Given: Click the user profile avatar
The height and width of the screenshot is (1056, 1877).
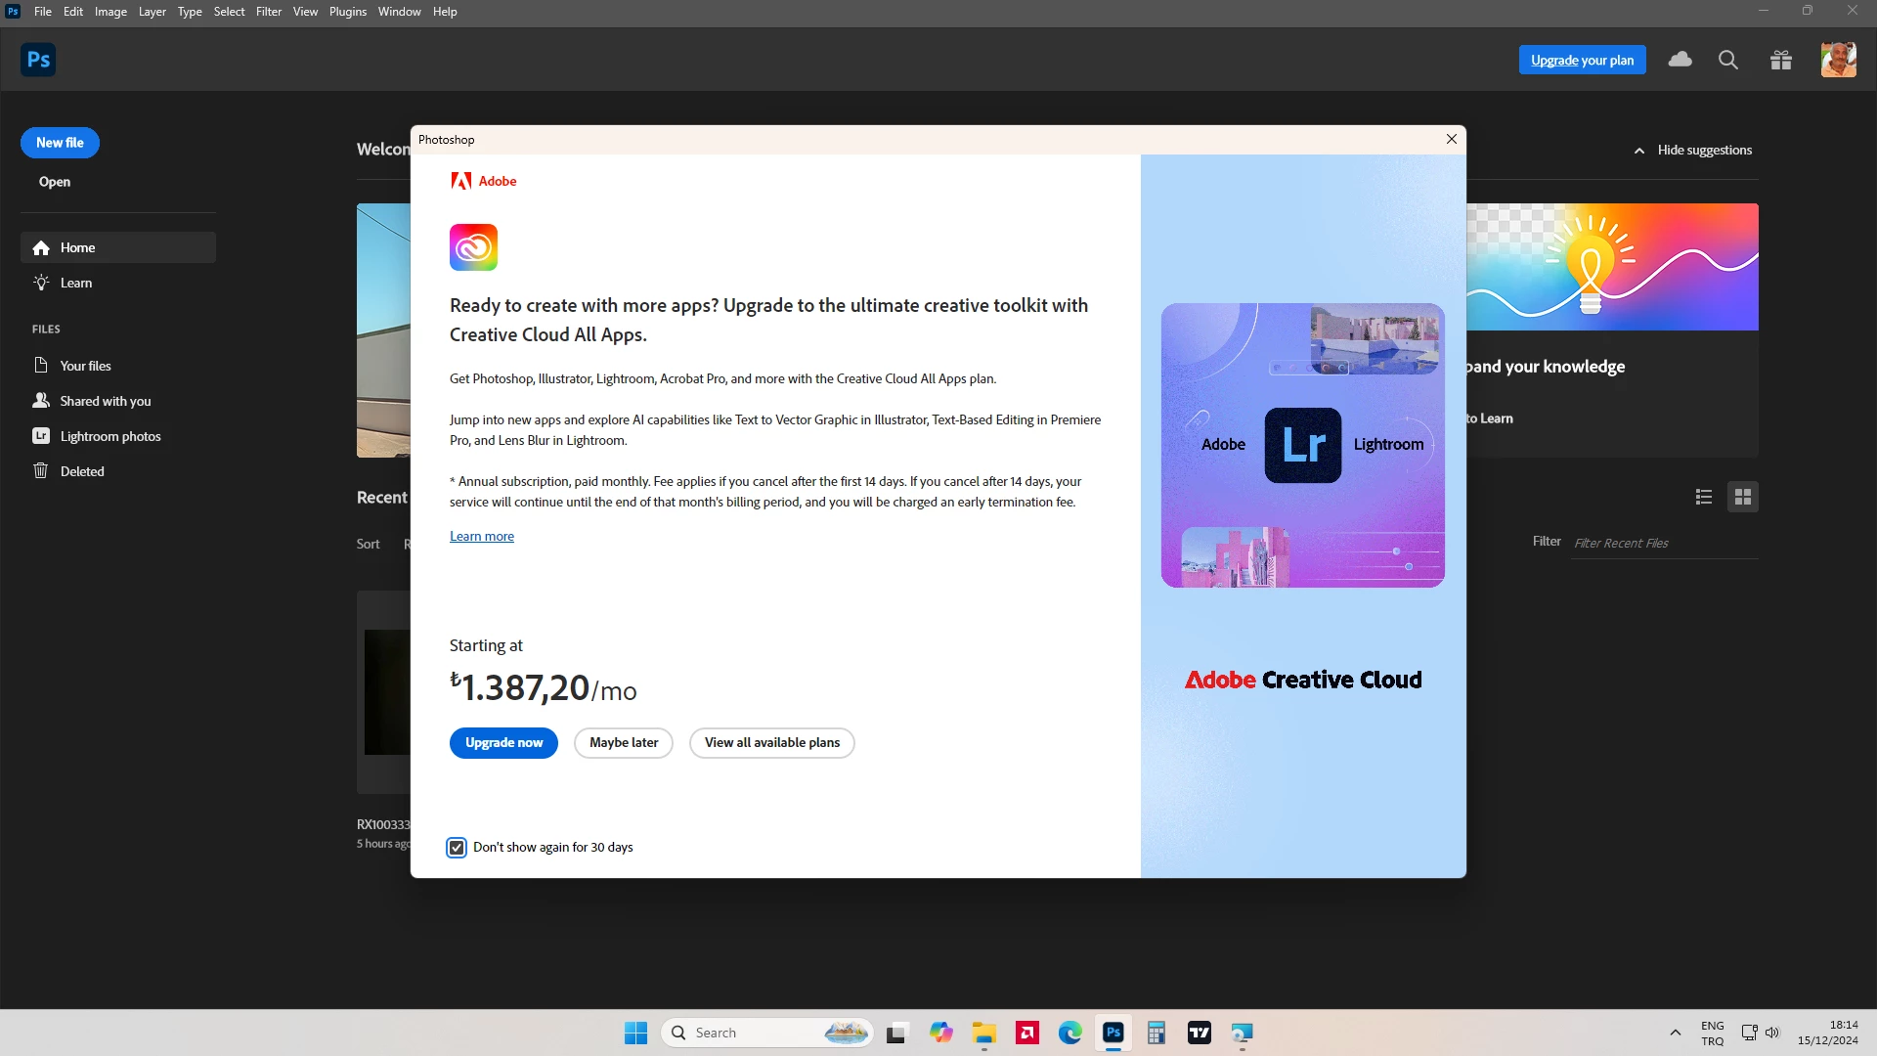Looking at the screenshot, I should [1838, 60].
